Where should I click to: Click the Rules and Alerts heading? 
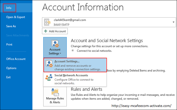pyautogui.click(x=86, y=89)
